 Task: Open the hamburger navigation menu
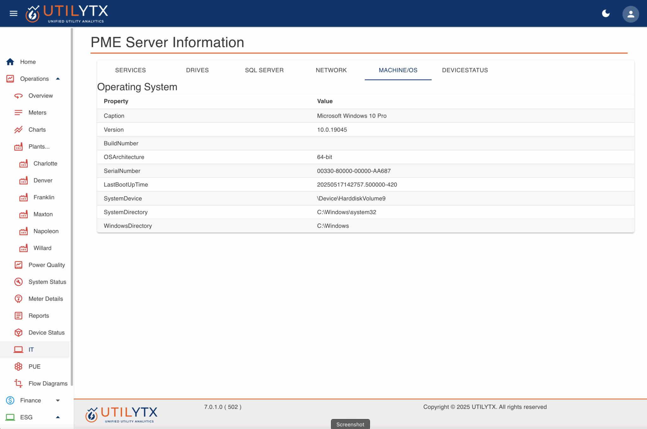(13, 13)
